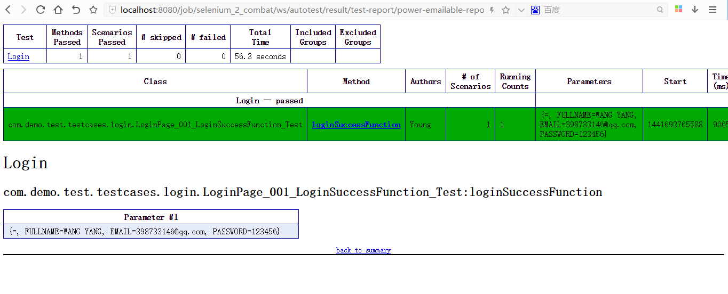This screenshot has width=728, height=294.
Task: Click the site security shield icon
Action: (112, 10)
